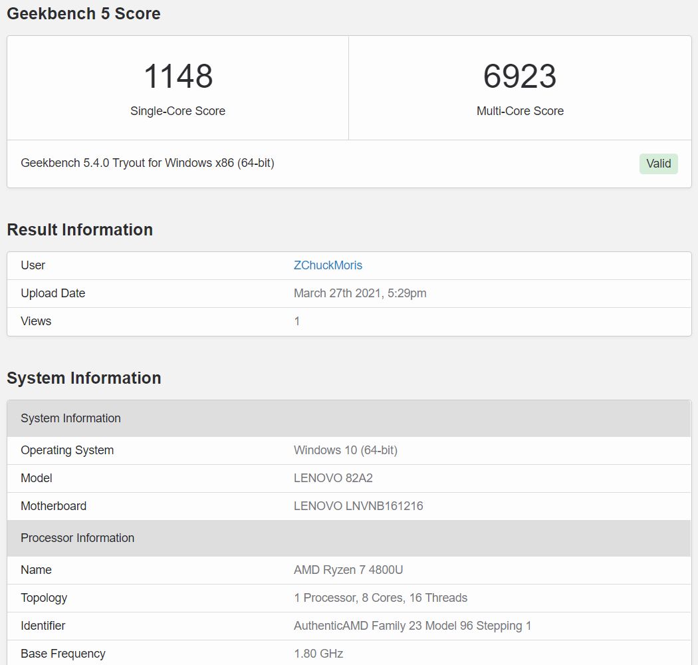Click the Geekbench 5 Score heading
The width and height of the screenshot is (698, 665).
point(84,13)
